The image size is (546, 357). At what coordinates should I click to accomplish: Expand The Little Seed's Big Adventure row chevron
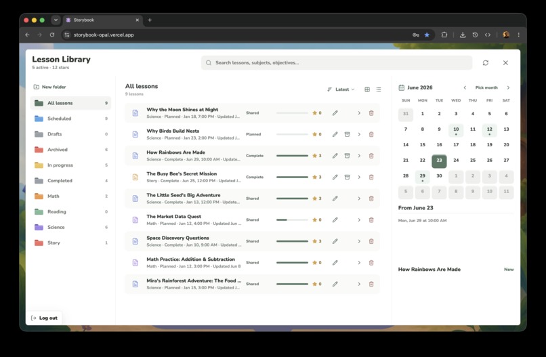click(359, 198)
